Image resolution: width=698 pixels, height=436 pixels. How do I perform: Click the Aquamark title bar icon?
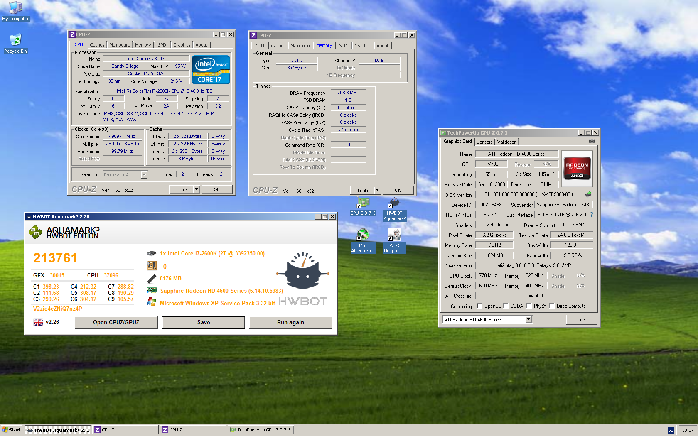pos(29,217)
